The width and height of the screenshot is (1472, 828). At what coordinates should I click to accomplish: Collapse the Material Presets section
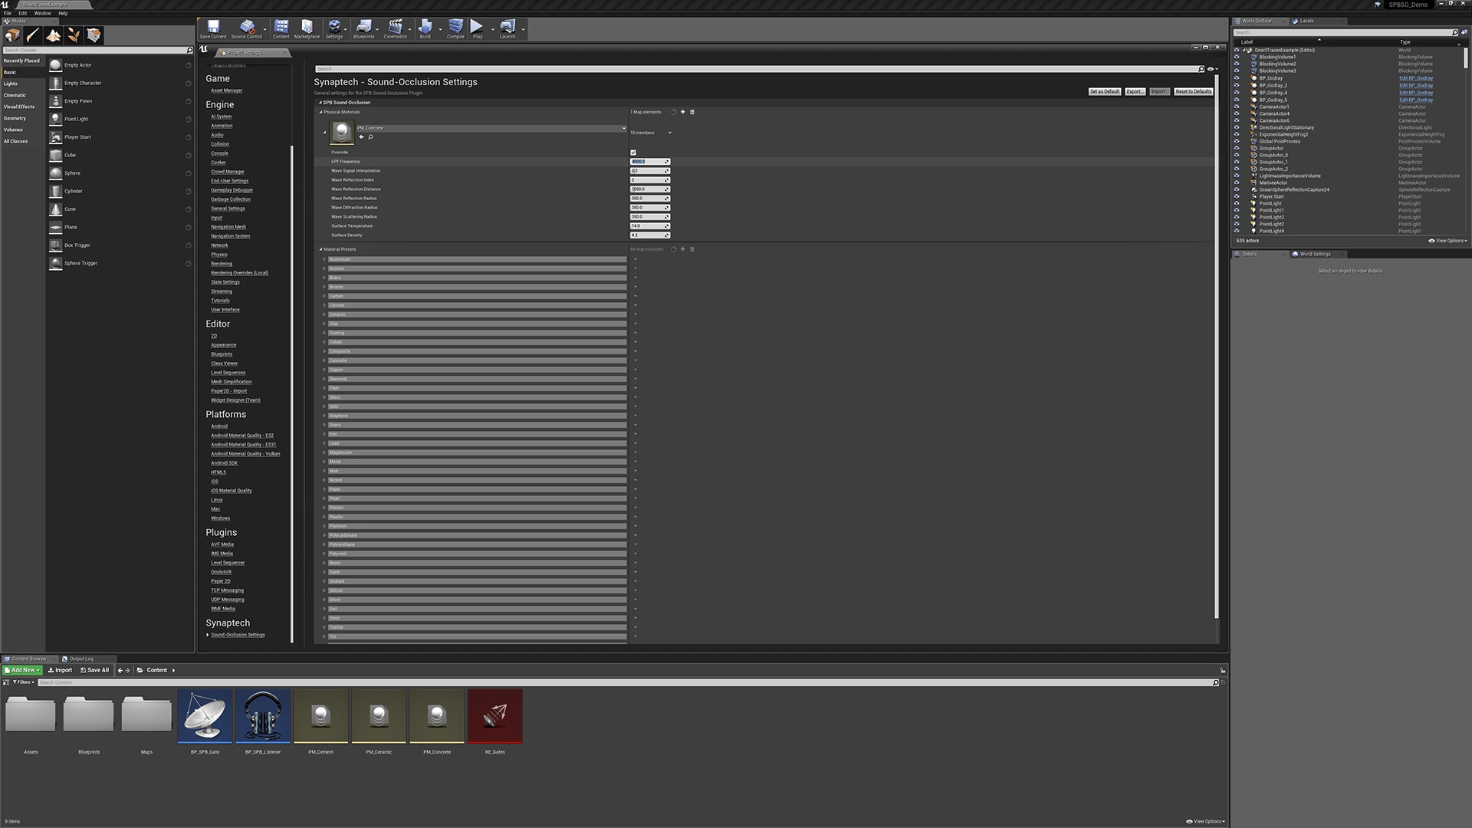321,249
